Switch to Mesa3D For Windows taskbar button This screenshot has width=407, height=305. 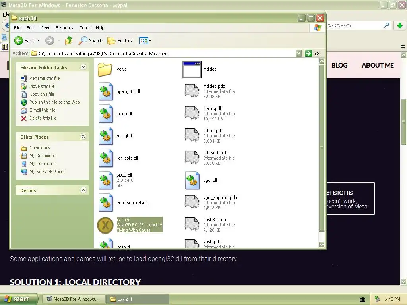74,299
